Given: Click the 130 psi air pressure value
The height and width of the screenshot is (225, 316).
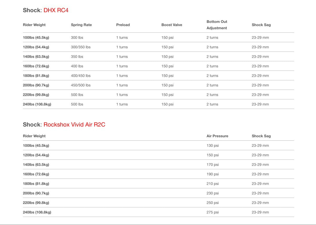Looking at the screenshot, I should click(x=213, y=145).
